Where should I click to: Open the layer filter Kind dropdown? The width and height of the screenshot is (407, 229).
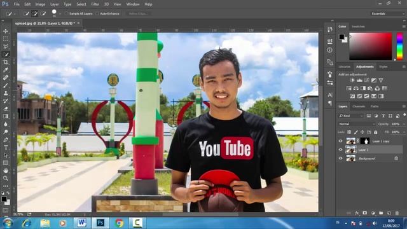351,116
